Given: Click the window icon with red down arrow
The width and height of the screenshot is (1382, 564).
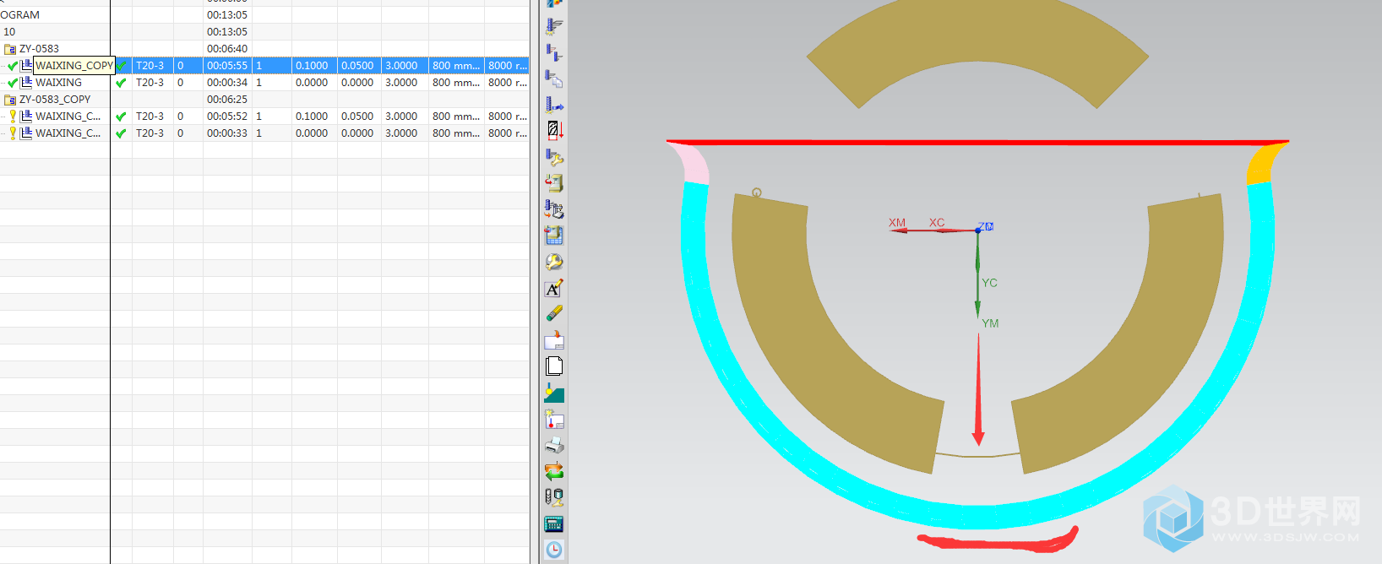Looking at the screenshot, I should 554,340.
